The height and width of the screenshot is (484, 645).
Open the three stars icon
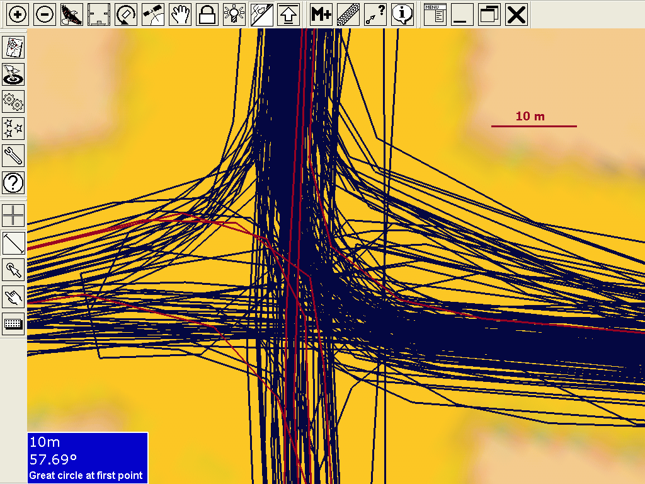tap(13, 129)
